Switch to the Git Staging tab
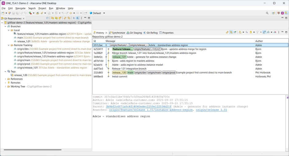289x156 pixels. tap(134, 33)
